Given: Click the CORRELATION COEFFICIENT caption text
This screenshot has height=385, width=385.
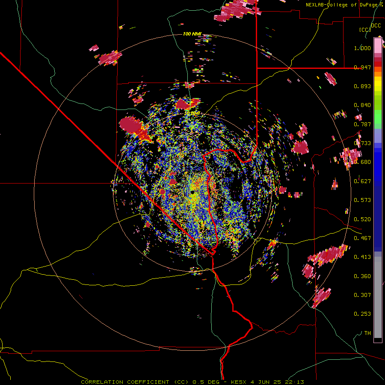Looking at the screenshot, I should (x=125, y=382).
